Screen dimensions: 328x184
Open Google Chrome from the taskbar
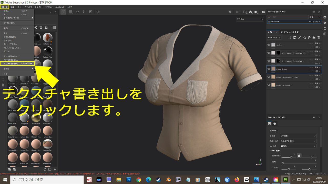pyautogui.click(x=139, y=180)
